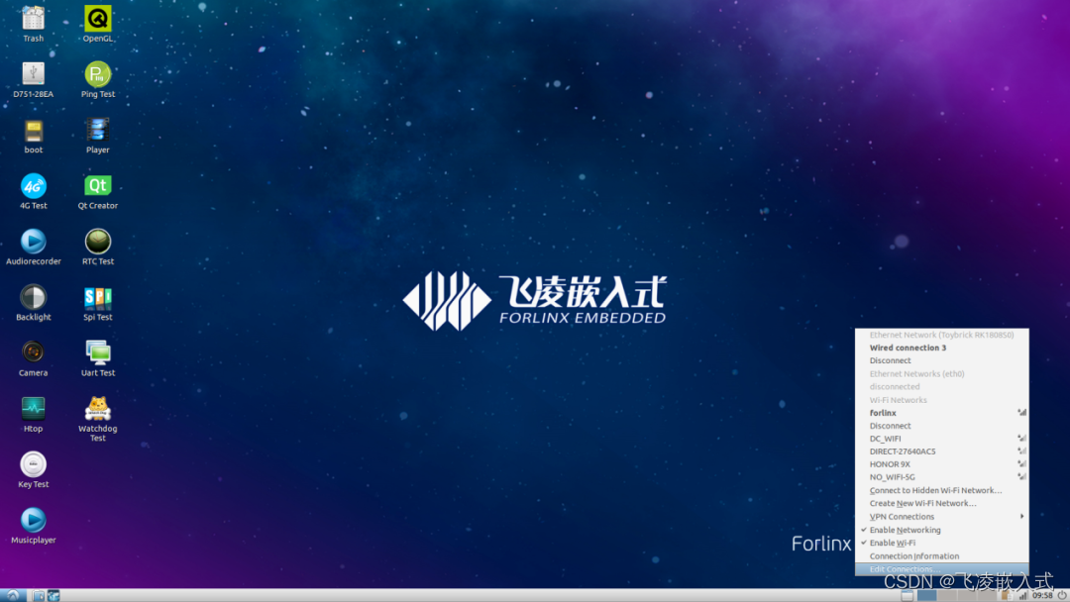Launch web browser from taskbar launcher
1070x602 pixels.
pos(53,595)
